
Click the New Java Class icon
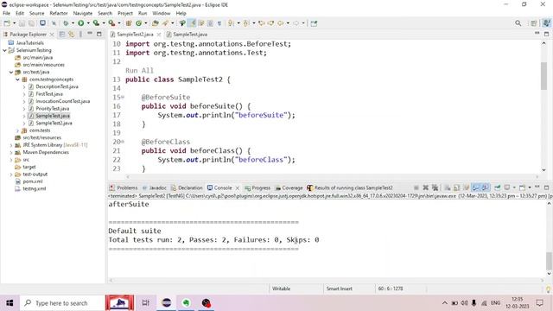pyautogui.click(x=138, y=23)
